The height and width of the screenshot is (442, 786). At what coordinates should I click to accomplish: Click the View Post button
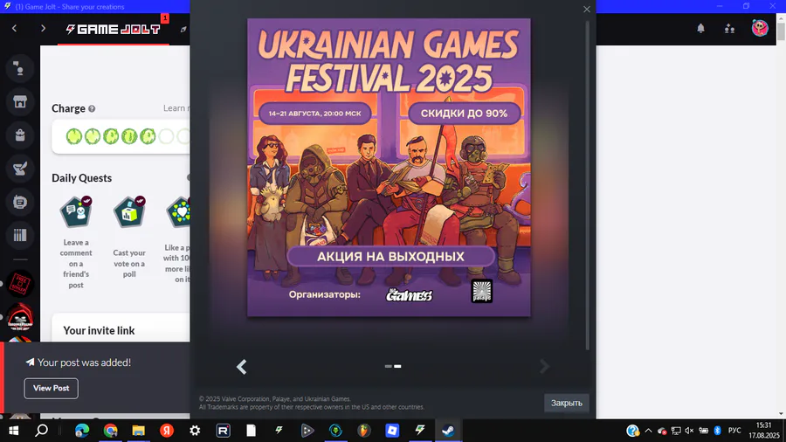pyautogui.click(x=52, y=389)
